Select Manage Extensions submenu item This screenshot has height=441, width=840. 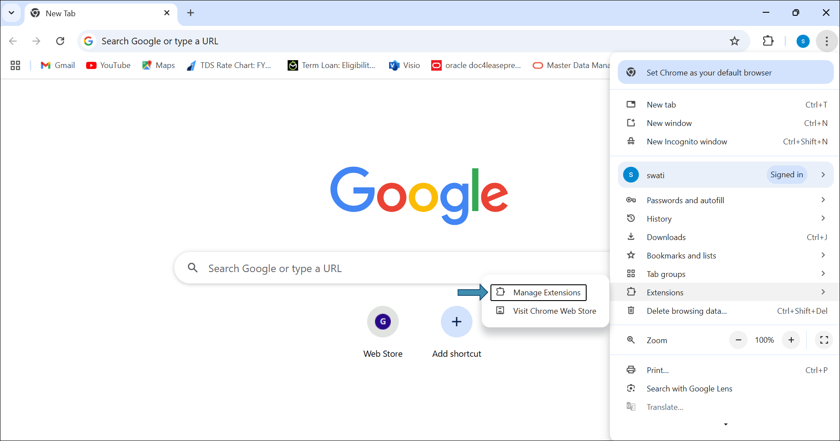click(x=538, y=293)
